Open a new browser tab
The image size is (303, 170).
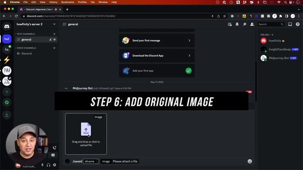67,9
